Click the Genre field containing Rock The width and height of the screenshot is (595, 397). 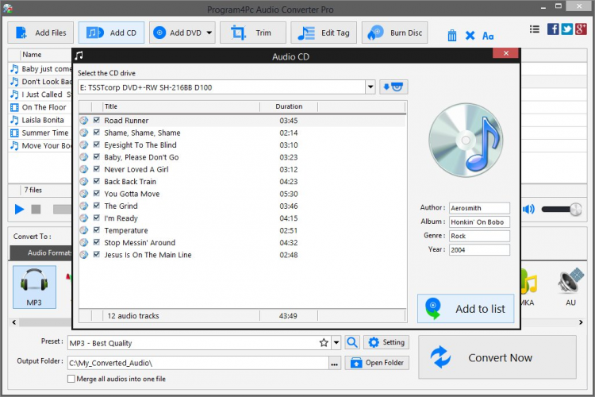(479, 236)
